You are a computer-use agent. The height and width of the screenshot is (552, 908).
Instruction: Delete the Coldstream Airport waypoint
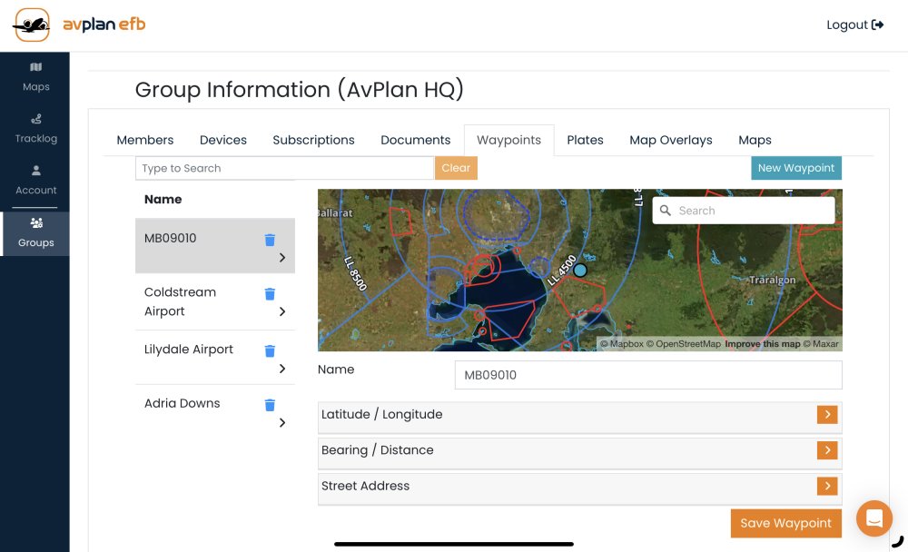coord(270,293)
